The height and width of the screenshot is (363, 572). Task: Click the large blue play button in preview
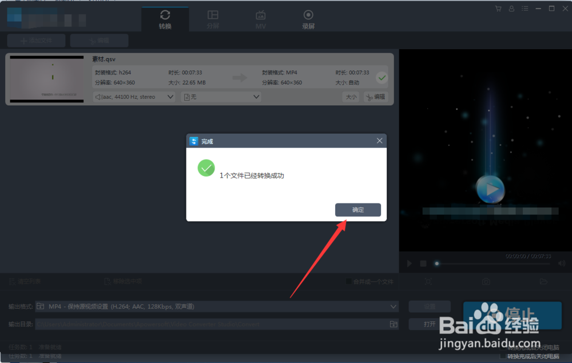(490, 189)
